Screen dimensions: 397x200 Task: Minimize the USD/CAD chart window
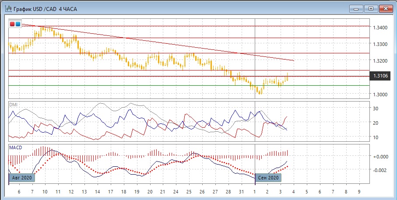(x=357, y=8)
